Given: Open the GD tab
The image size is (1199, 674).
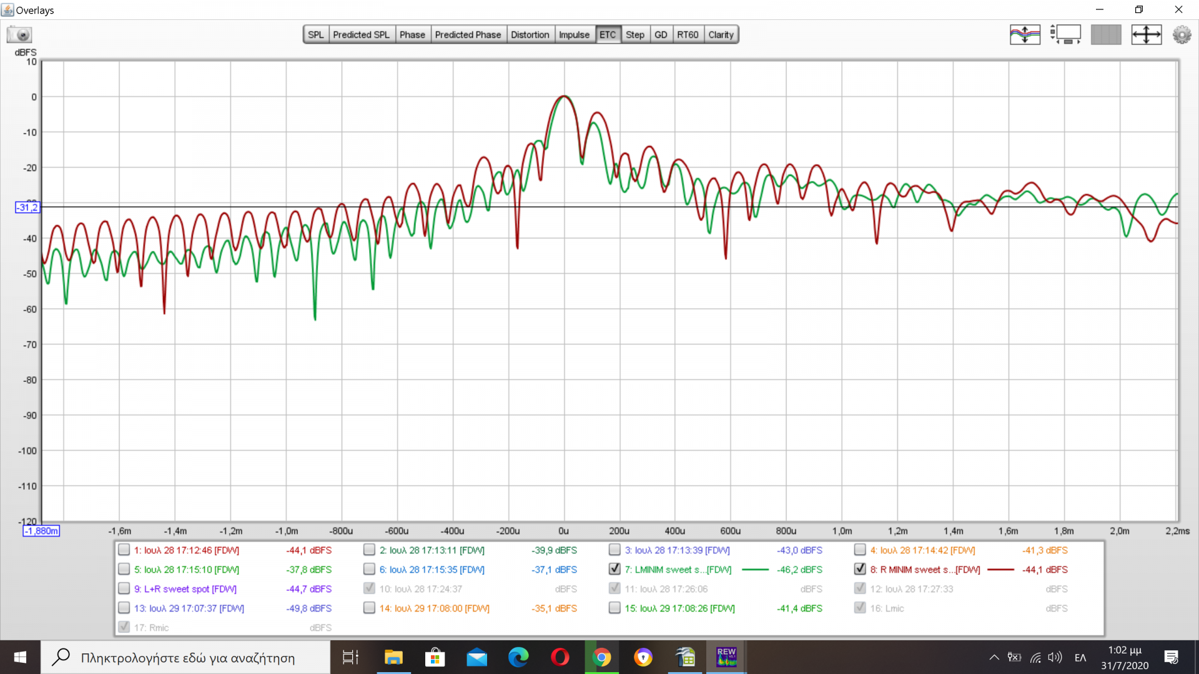Looking at the screenshot, I should point(661,34).
